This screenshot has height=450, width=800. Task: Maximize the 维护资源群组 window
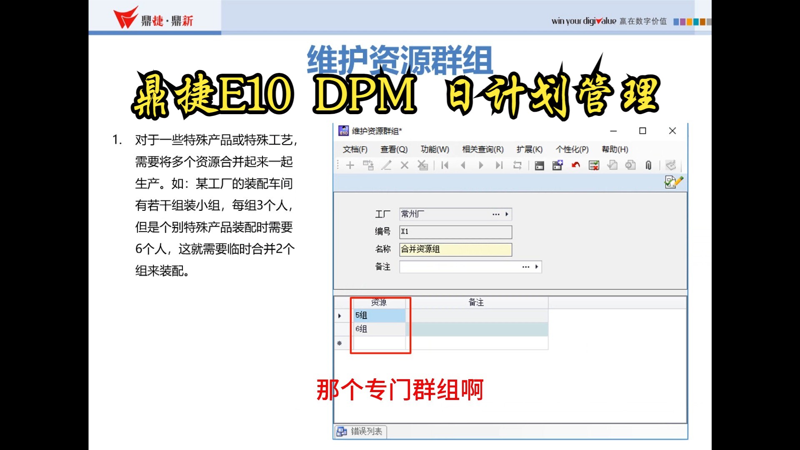click(x=642, y=131)
